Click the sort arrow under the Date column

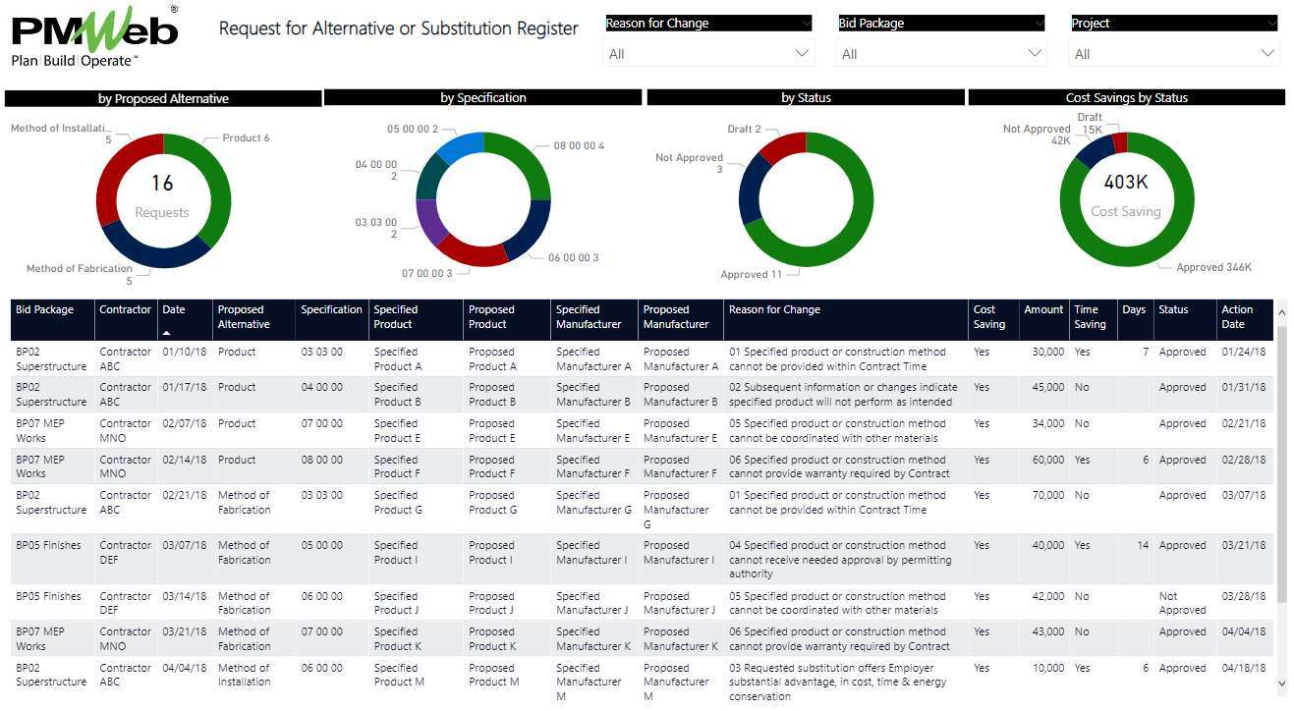tap(167, 333)
